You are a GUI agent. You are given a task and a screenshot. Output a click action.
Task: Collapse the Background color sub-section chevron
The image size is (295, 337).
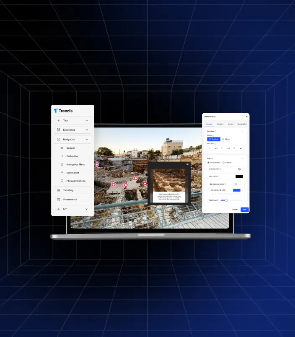[240, 184]
